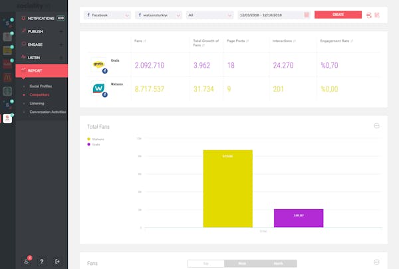399x269 pixels.
Task: Select the Report menu item
Action: pyautogui.click(x=42, y=70)
